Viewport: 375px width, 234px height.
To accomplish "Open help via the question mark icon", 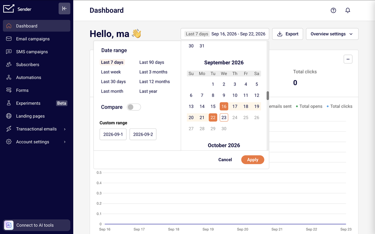I will (333, 10).
